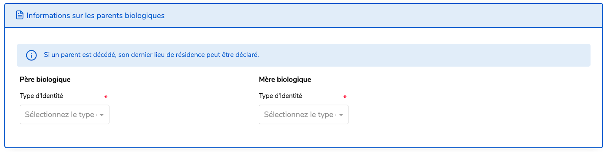
Task: Click the document icon in the section header
Action: [x=20, y=15]
